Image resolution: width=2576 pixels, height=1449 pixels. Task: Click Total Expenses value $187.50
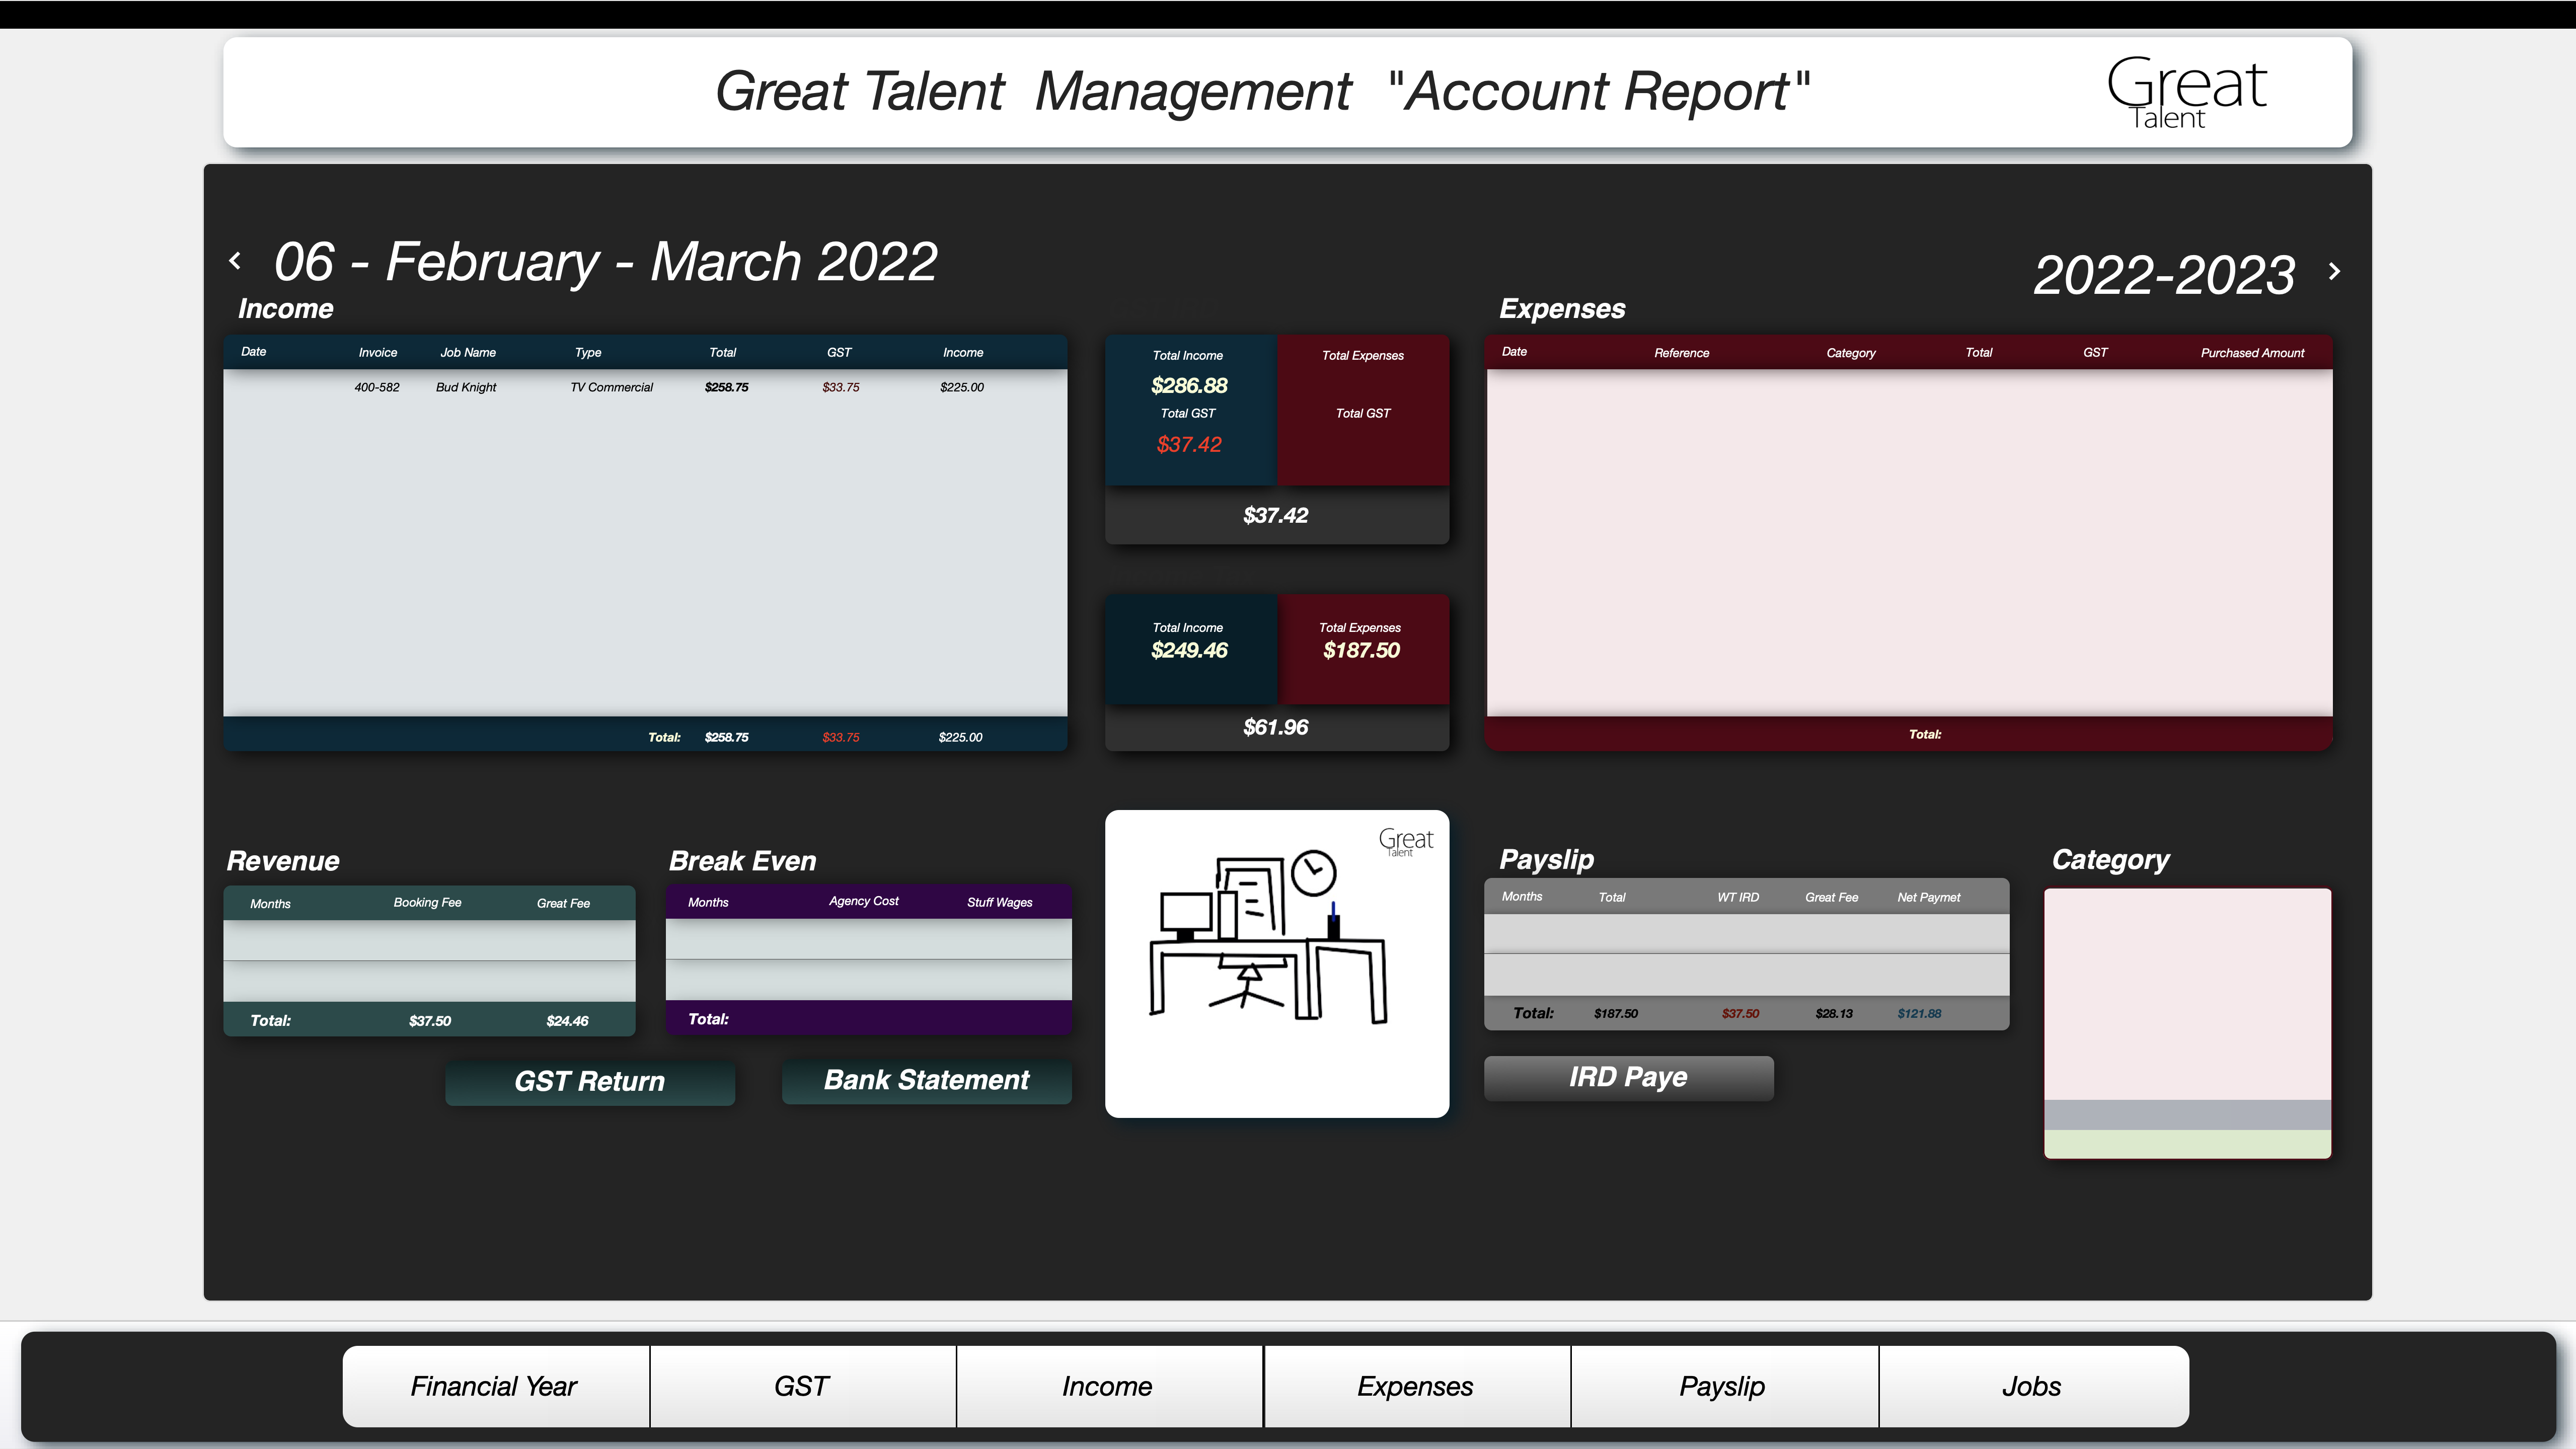(x=1361, y=651)
